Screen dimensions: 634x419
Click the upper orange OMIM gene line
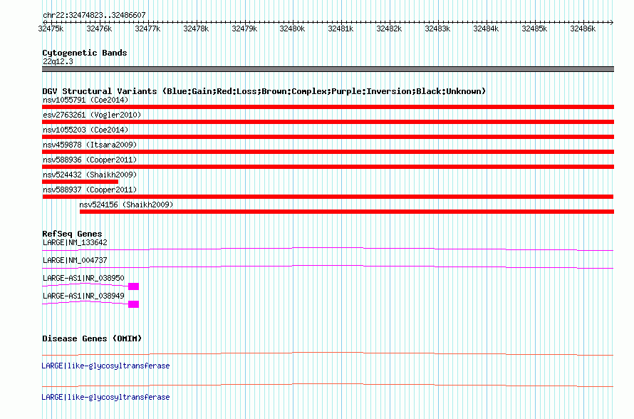point(328,353)
